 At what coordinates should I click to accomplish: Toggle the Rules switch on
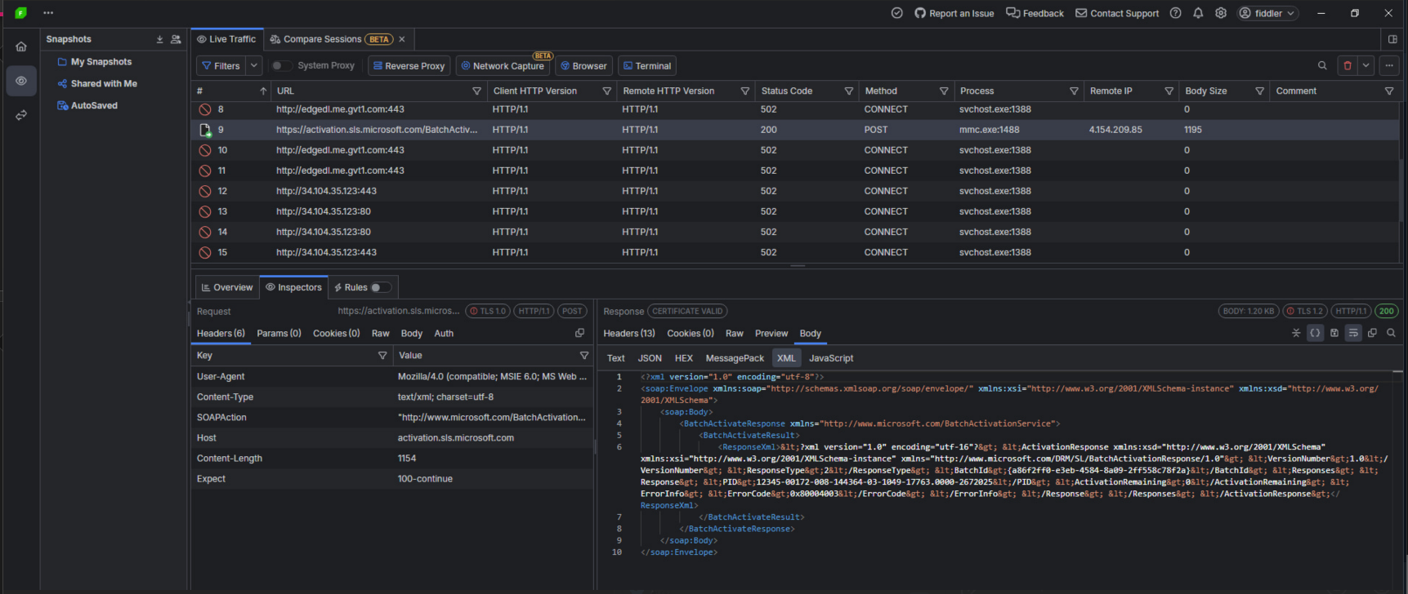(381, 287)
